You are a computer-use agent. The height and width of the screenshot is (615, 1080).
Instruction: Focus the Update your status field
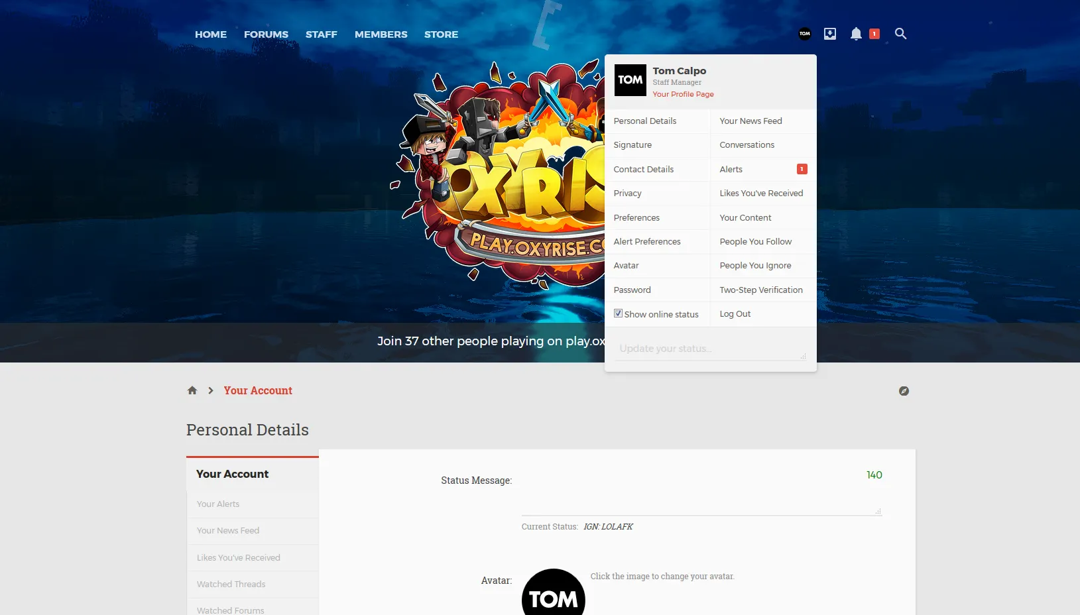[711, 349]
